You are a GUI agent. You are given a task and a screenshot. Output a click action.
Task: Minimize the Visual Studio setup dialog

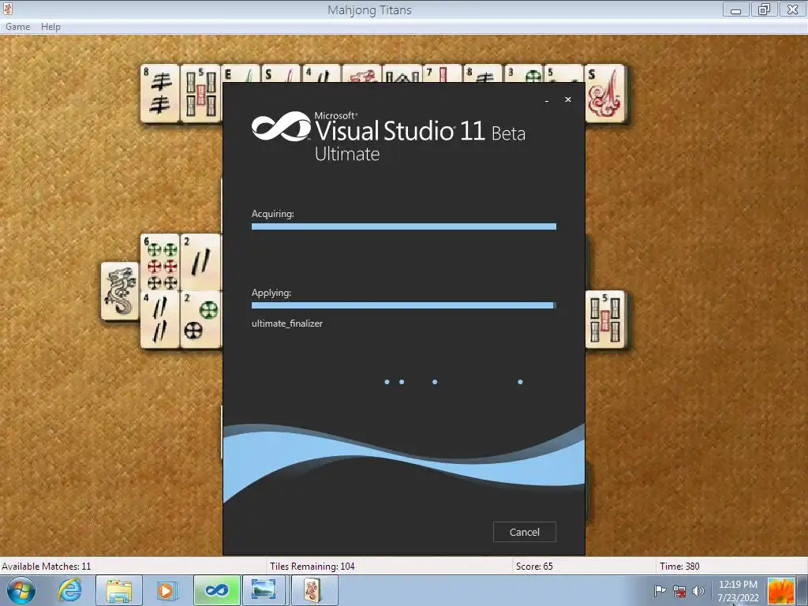(546, 100)
